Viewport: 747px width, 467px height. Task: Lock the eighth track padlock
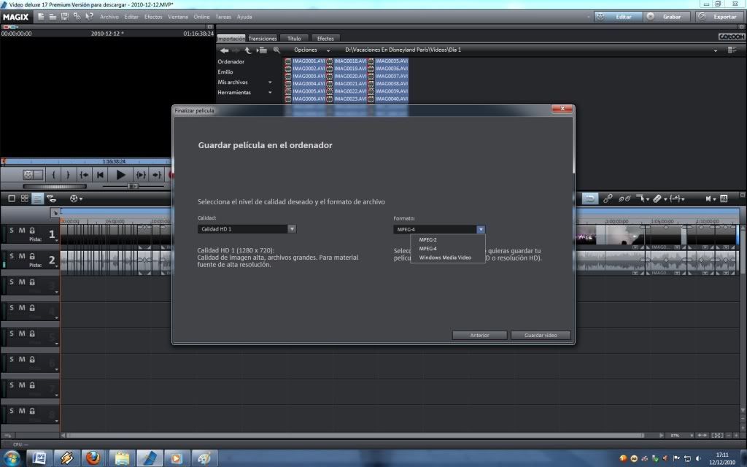[32, 411]
